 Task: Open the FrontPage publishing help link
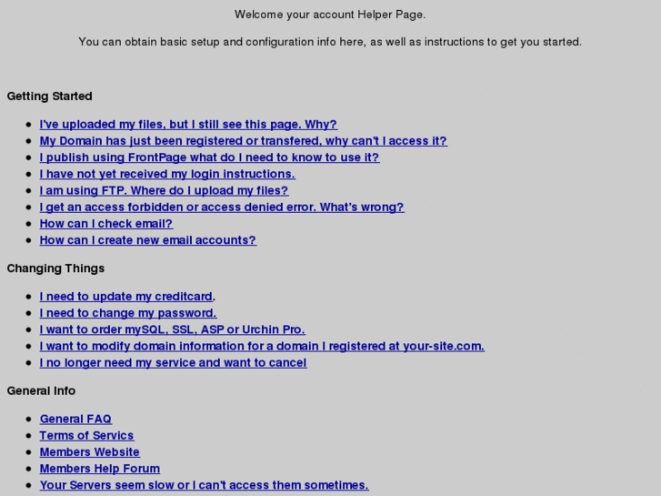(209, 157)
